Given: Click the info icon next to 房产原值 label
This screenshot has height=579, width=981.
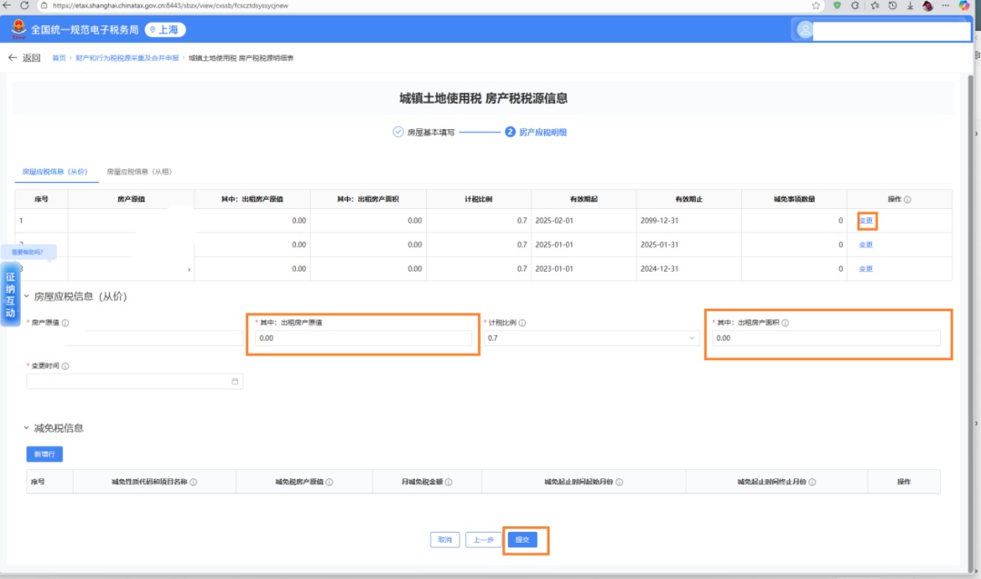Looking at the screenshot, I should pos(65,323).
